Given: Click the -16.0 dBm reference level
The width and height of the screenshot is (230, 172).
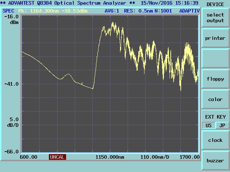Looking at the screenshot, I should click(x=12, y=19).
